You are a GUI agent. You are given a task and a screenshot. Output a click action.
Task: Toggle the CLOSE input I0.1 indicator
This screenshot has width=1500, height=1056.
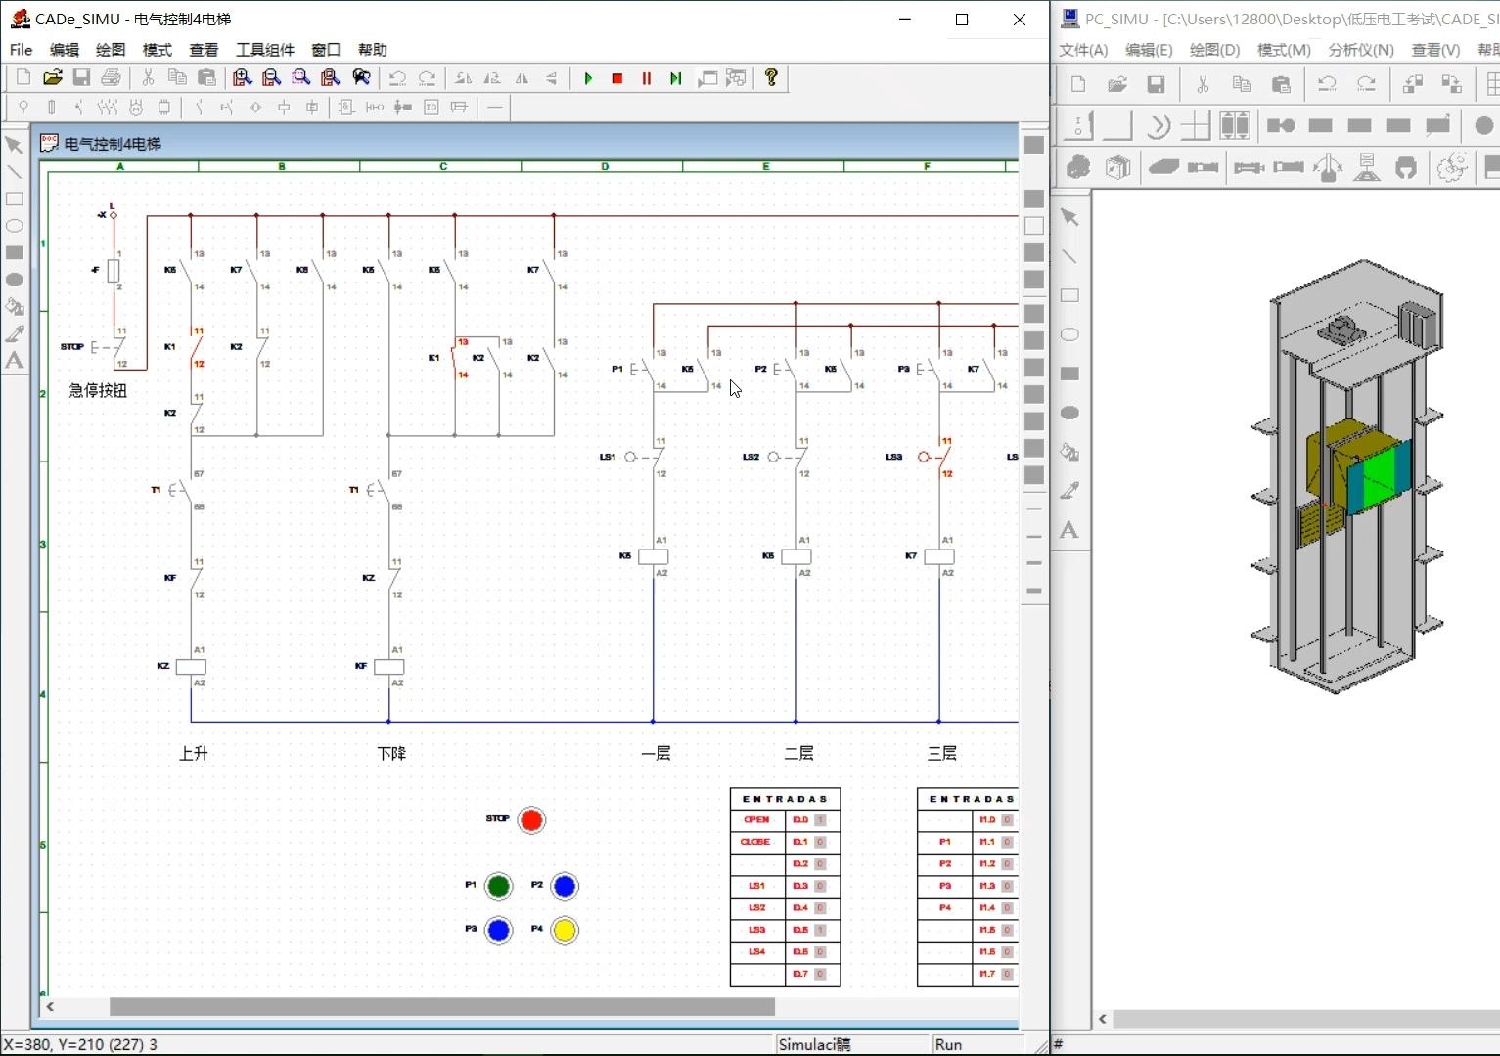click(x=820, y=842)
